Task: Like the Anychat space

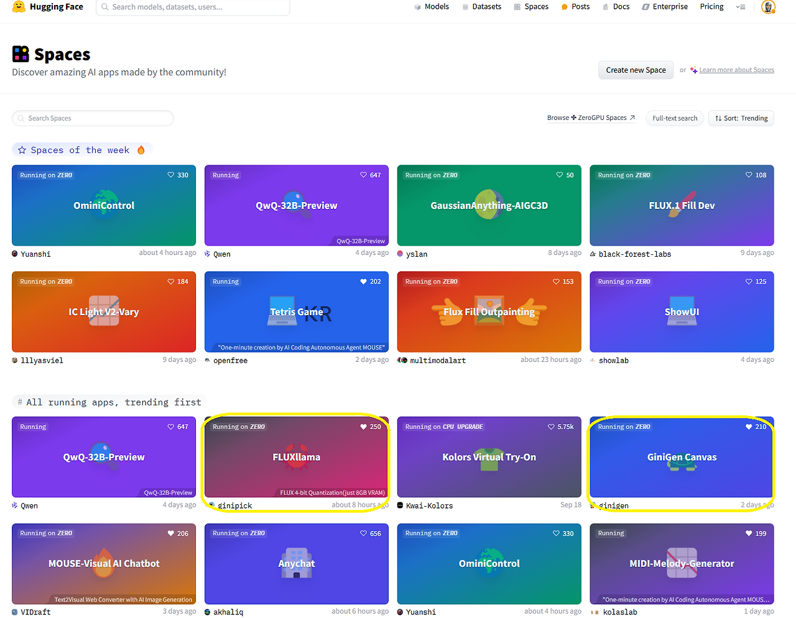Action: click(363, 533)
